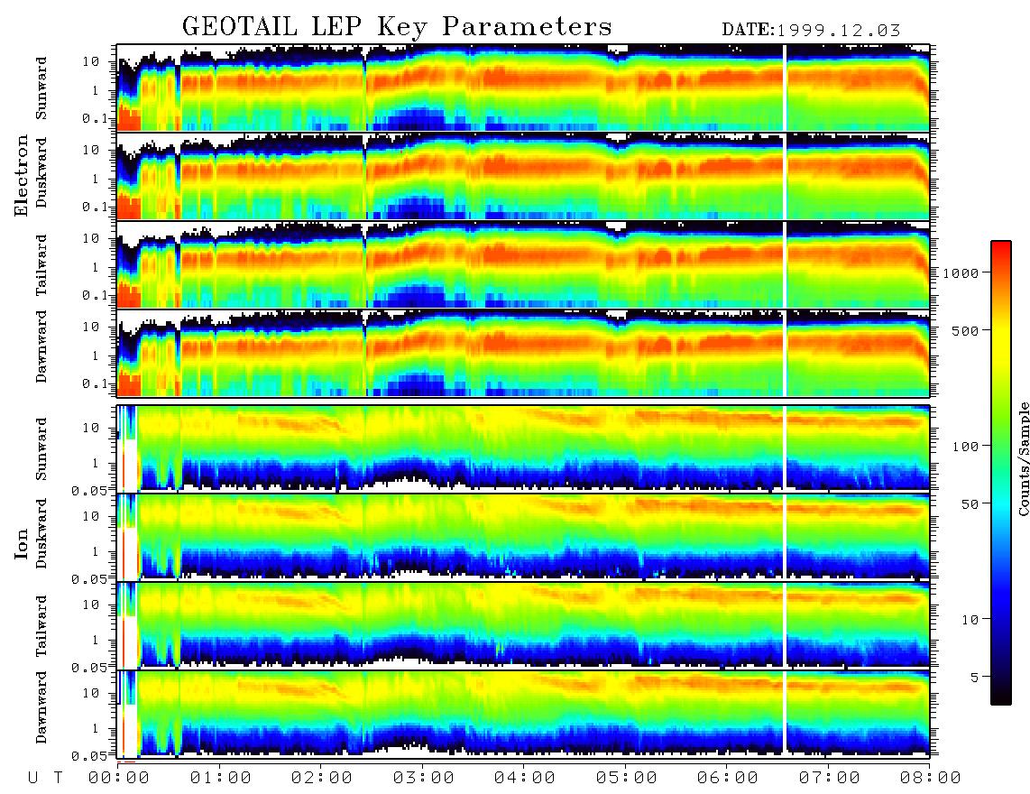
Task: Select the Electron Tailward spectrogram panel
Action: tap(523, 265)
